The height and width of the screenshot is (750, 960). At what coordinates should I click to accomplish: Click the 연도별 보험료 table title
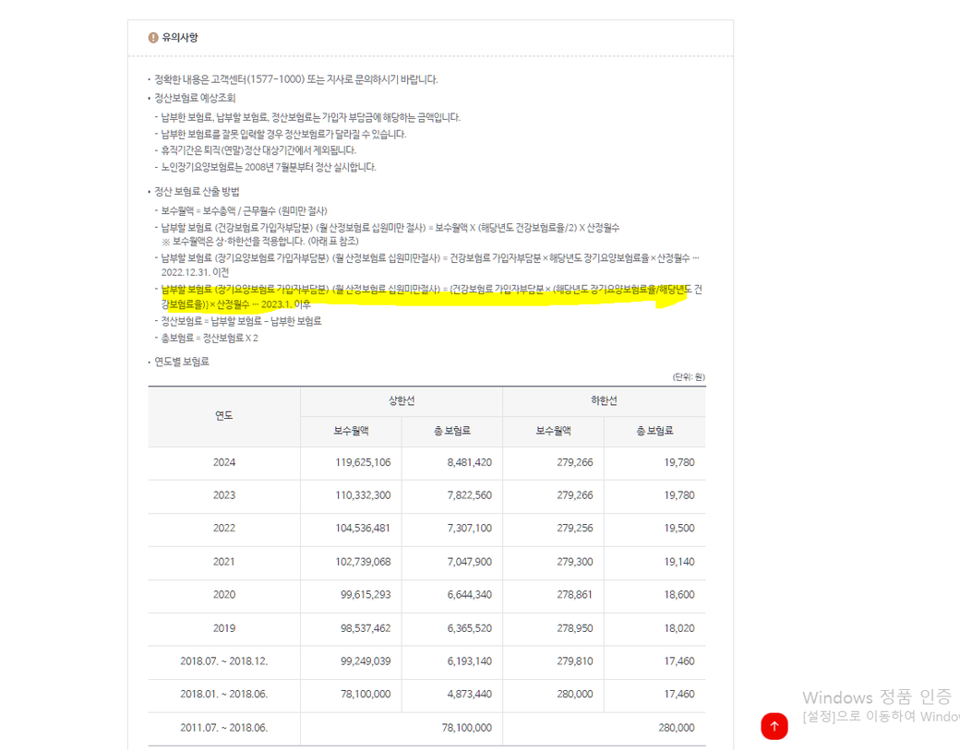[182, 362]
